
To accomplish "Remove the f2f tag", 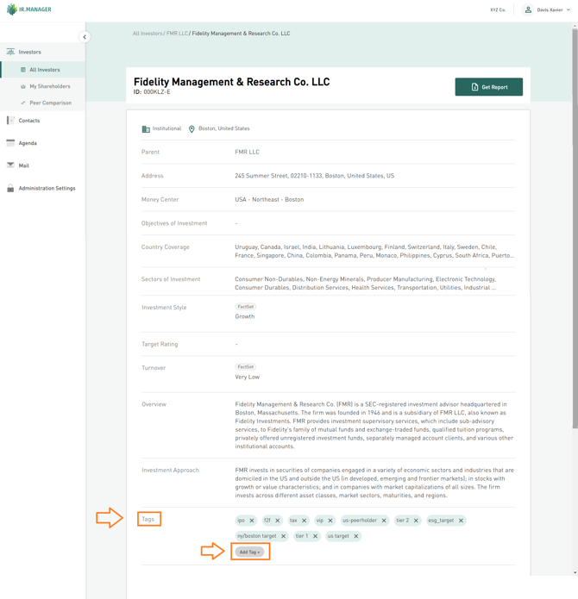I will tap(278, 521).
